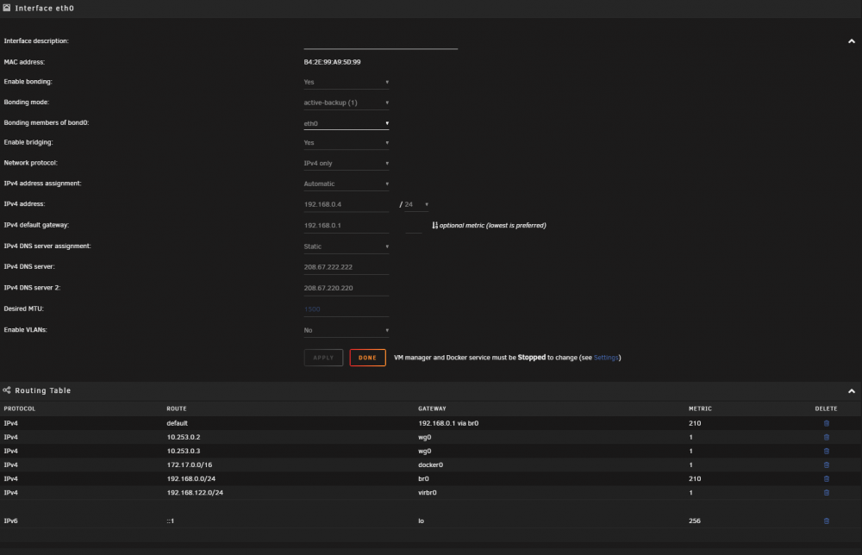Delete the 192.168.122.0/24 virbr0 route
862x555 pixels.
point(827,492)
